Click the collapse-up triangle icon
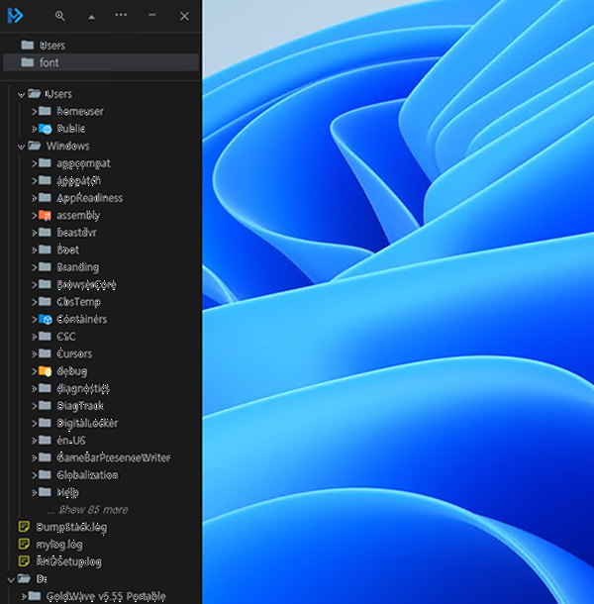 (x=91, y=17)
